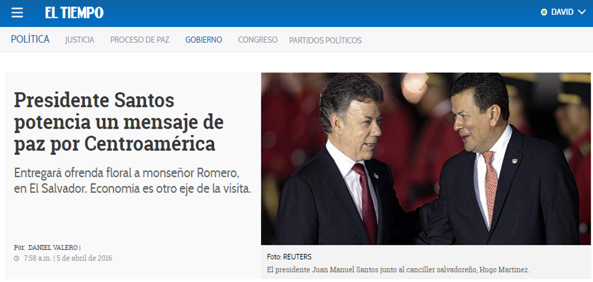Expand the DAVID account chevron
This screenshot has height=282, width=593.
[x=582, y=12]
